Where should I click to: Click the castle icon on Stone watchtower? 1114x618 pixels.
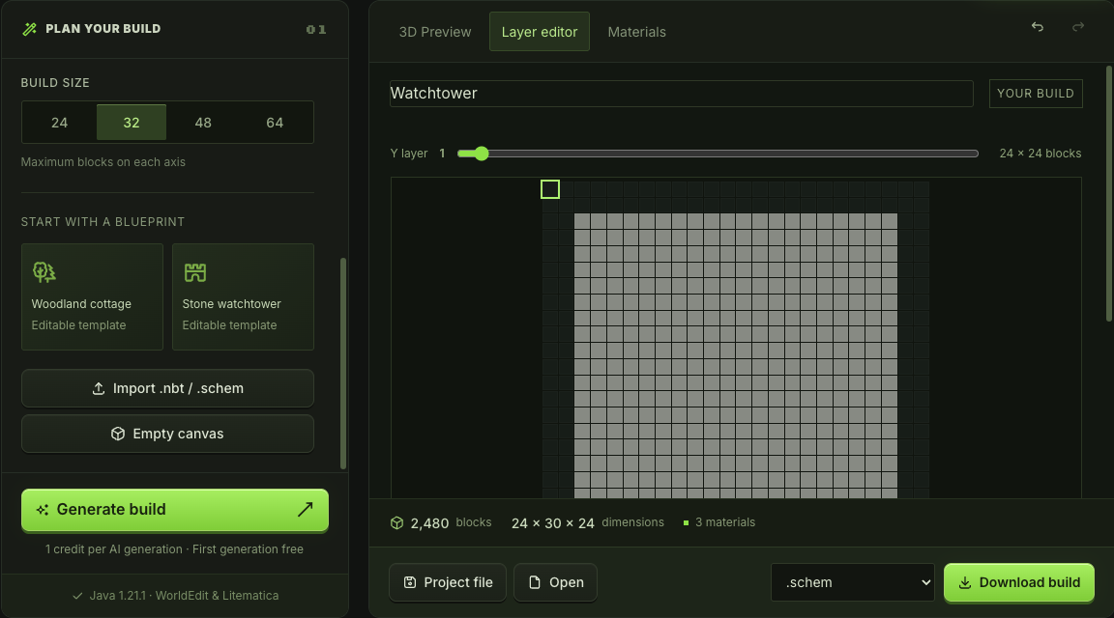[x=194, y=271]
